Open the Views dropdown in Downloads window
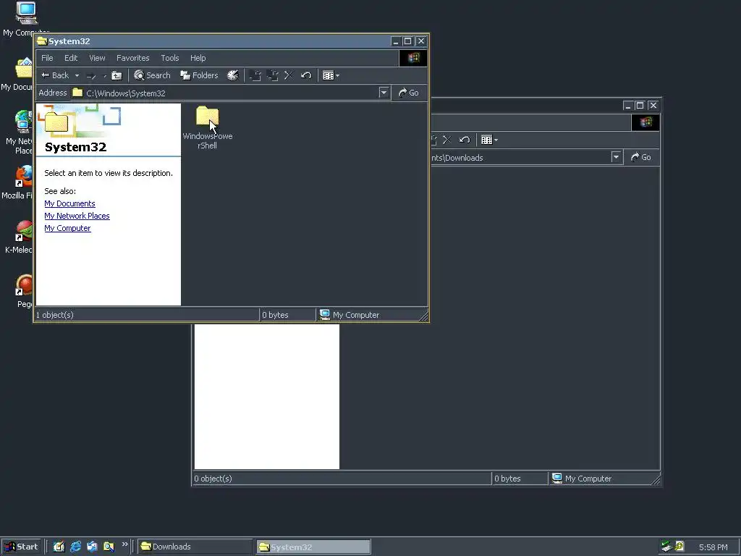Image resolution: width=741 pixels, height=556 pixels. [489, 140]
